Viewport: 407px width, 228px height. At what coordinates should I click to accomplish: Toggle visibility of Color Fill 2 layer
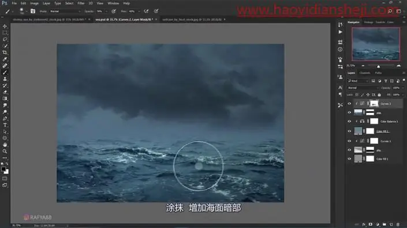coord(349,131)
